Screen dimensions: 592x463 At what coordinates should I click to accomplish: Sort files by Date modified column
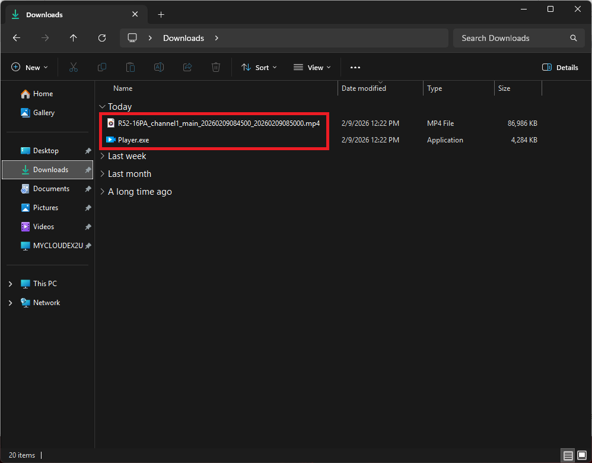(x=364, y=88)
